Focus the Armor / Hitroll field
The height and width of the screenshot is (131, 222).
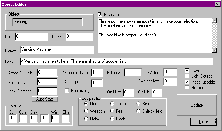point(48,73)
